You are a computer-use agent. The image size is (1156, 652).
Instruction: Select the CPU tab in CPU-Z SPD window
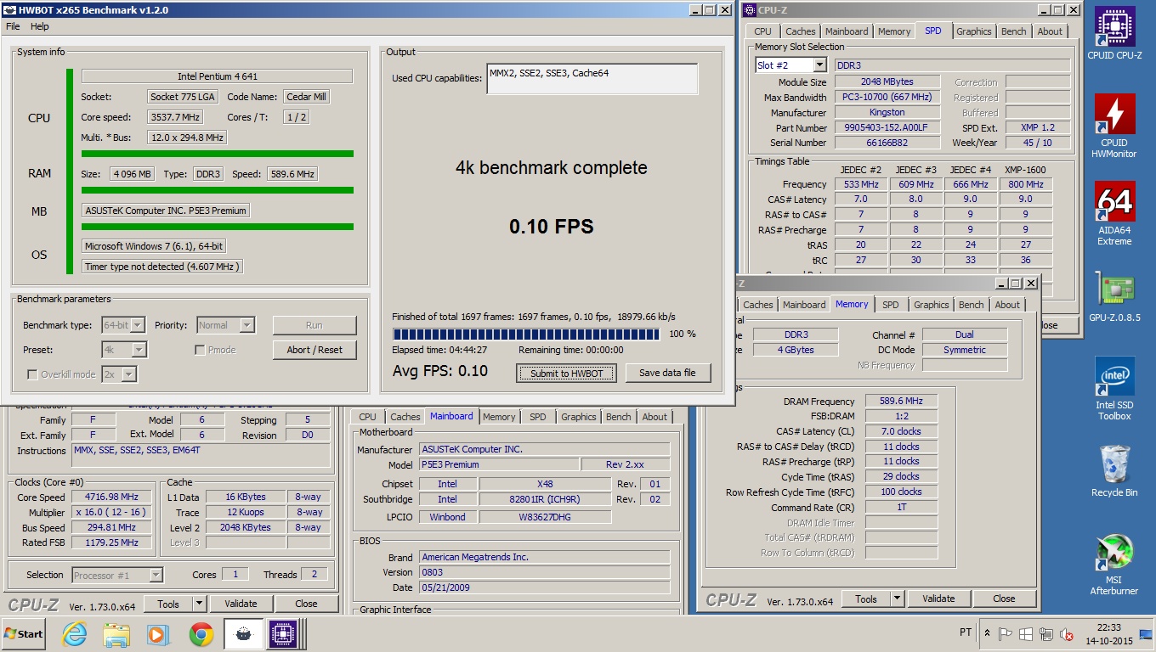763,31
